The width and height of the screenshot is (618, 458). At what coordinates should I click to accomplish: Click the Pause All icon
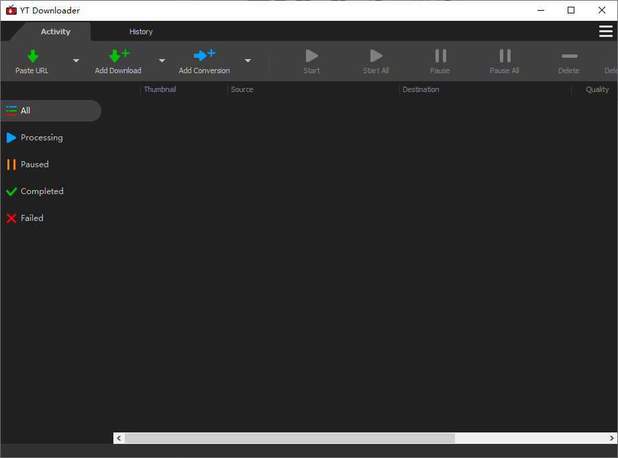click(x=504, y=56)
